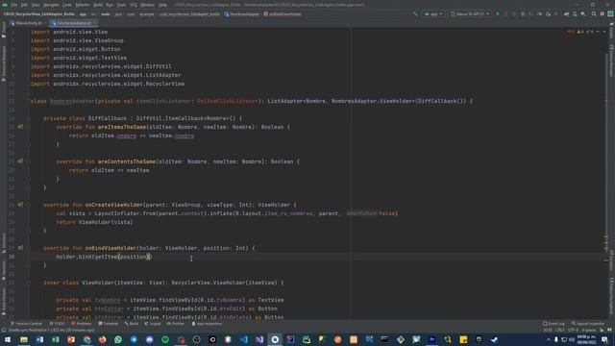
Task: Open the Event Log panel
Action: coord(553,324)
